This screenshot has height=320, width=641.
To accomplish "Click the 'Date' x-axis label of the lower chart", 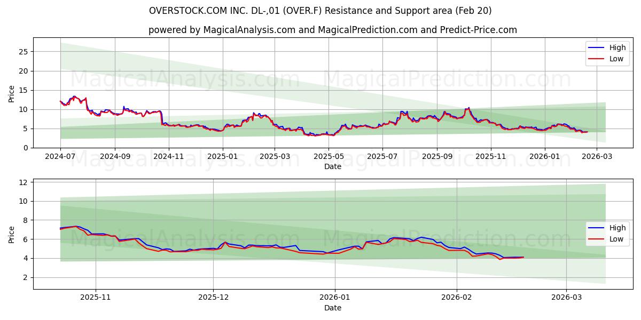I will [x=333, y=308].
